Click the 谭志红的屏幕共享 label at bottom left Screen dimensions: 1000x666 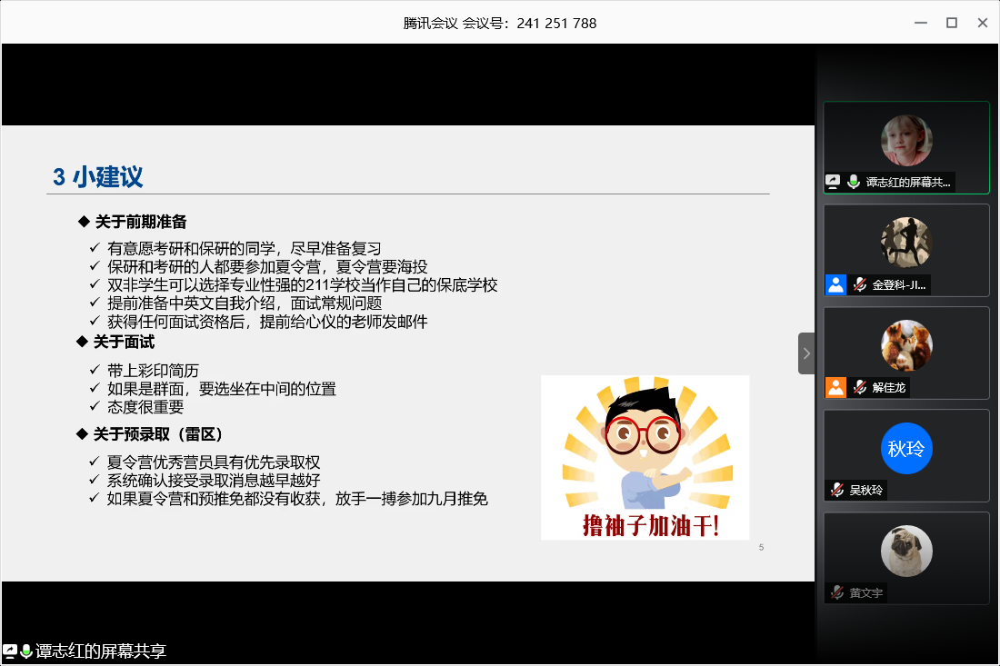click(101, 651)
